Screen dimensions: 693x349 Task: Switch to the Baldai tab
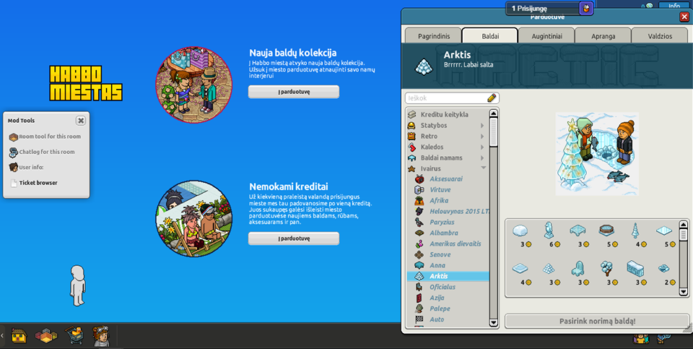(489, 36)
